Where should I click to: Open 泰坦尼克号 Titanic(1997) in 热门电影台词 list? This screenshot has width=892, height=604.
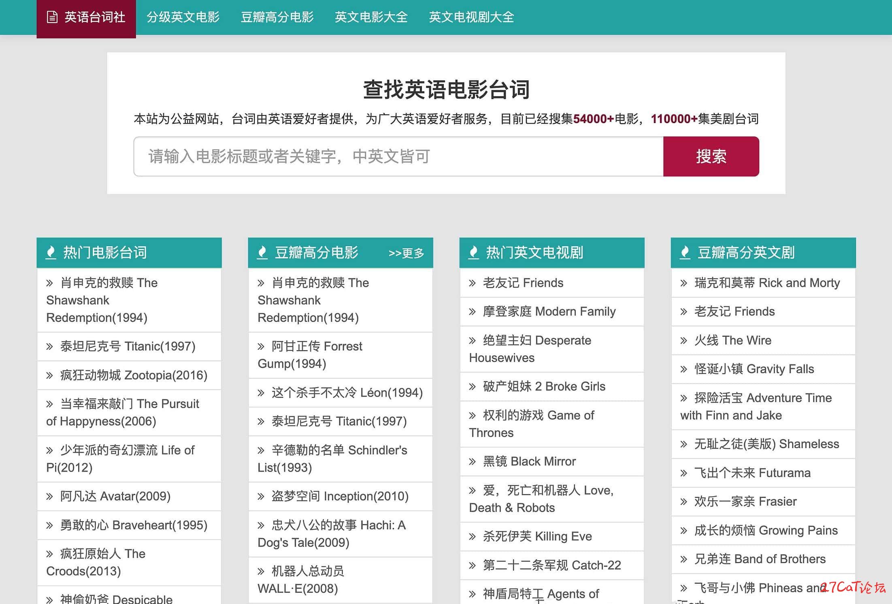click(129, 347)
